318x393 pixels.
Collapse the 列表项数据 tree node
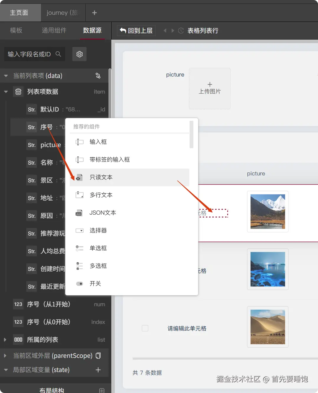[x=6, y=92]
